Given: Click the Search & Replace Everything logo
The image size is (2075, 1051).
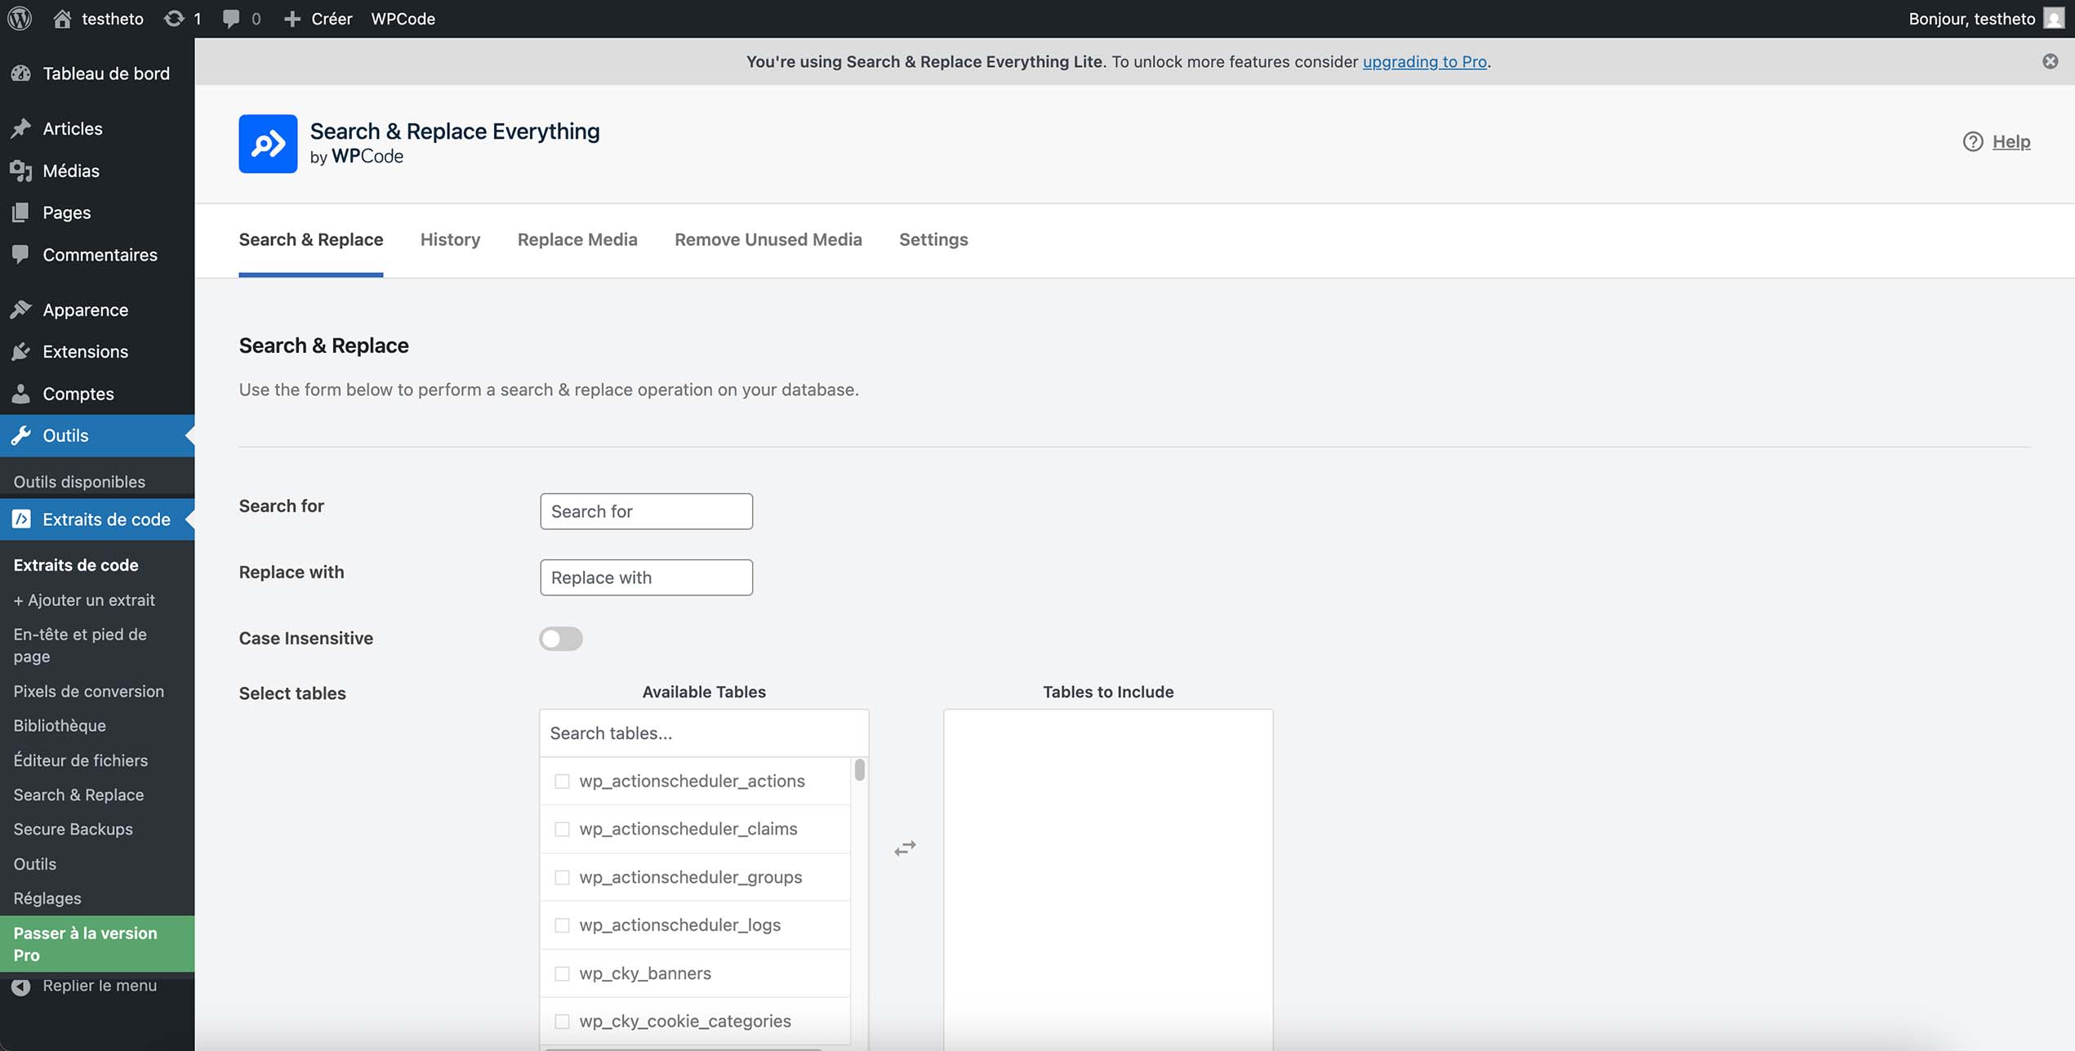Looking at the screenshot, I should [x=266, y=144].
